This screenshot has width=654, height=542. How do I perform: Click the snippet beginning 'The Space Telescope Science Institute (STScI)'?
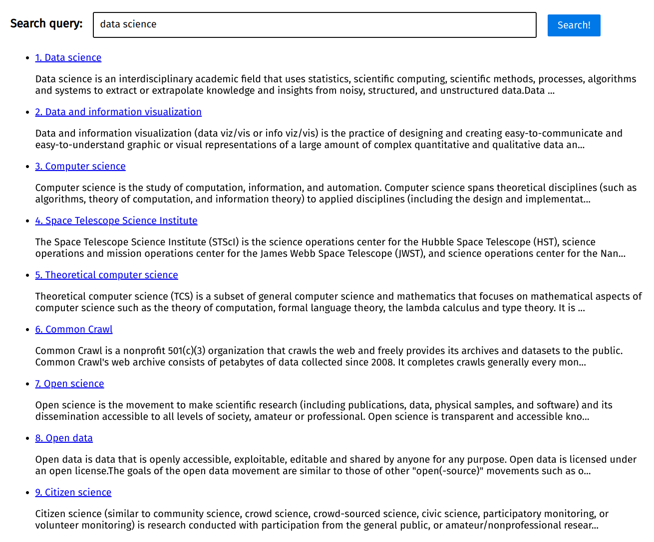(x=330, y=248)
